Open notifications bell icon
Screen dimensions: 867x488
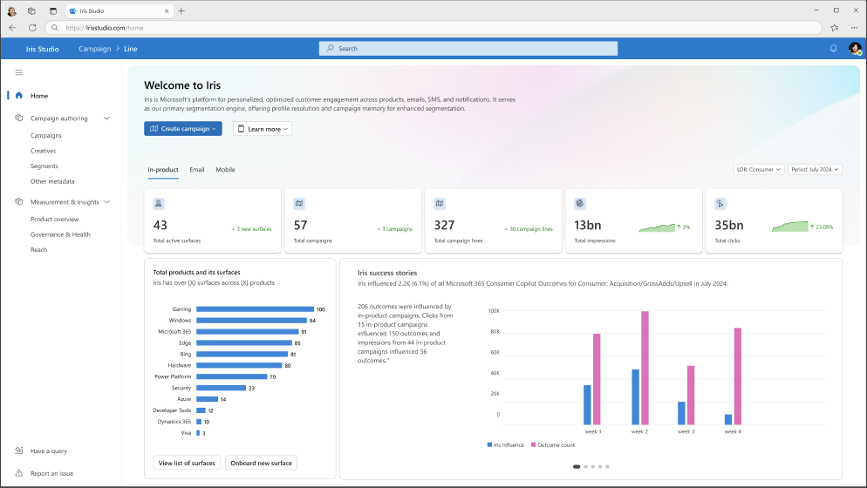833,49
